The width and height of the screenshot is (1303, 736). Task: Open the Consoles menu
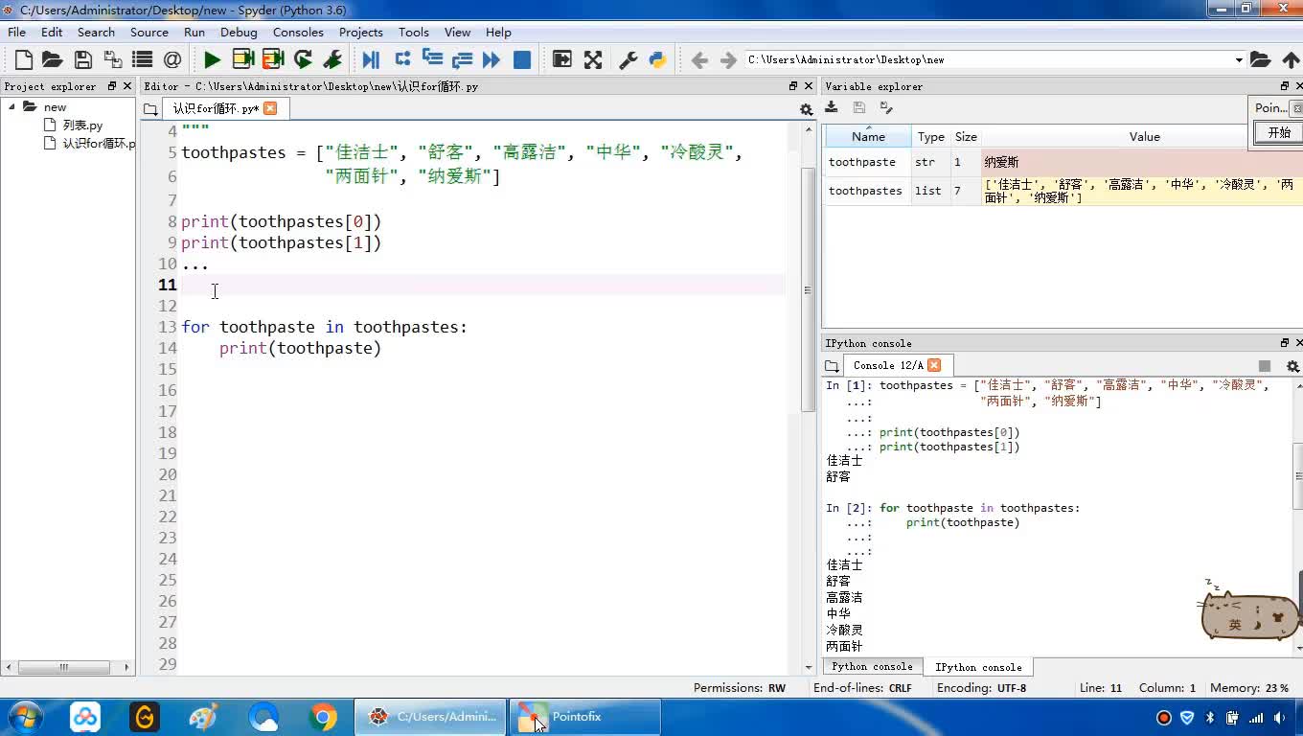[x=298, y=32]
